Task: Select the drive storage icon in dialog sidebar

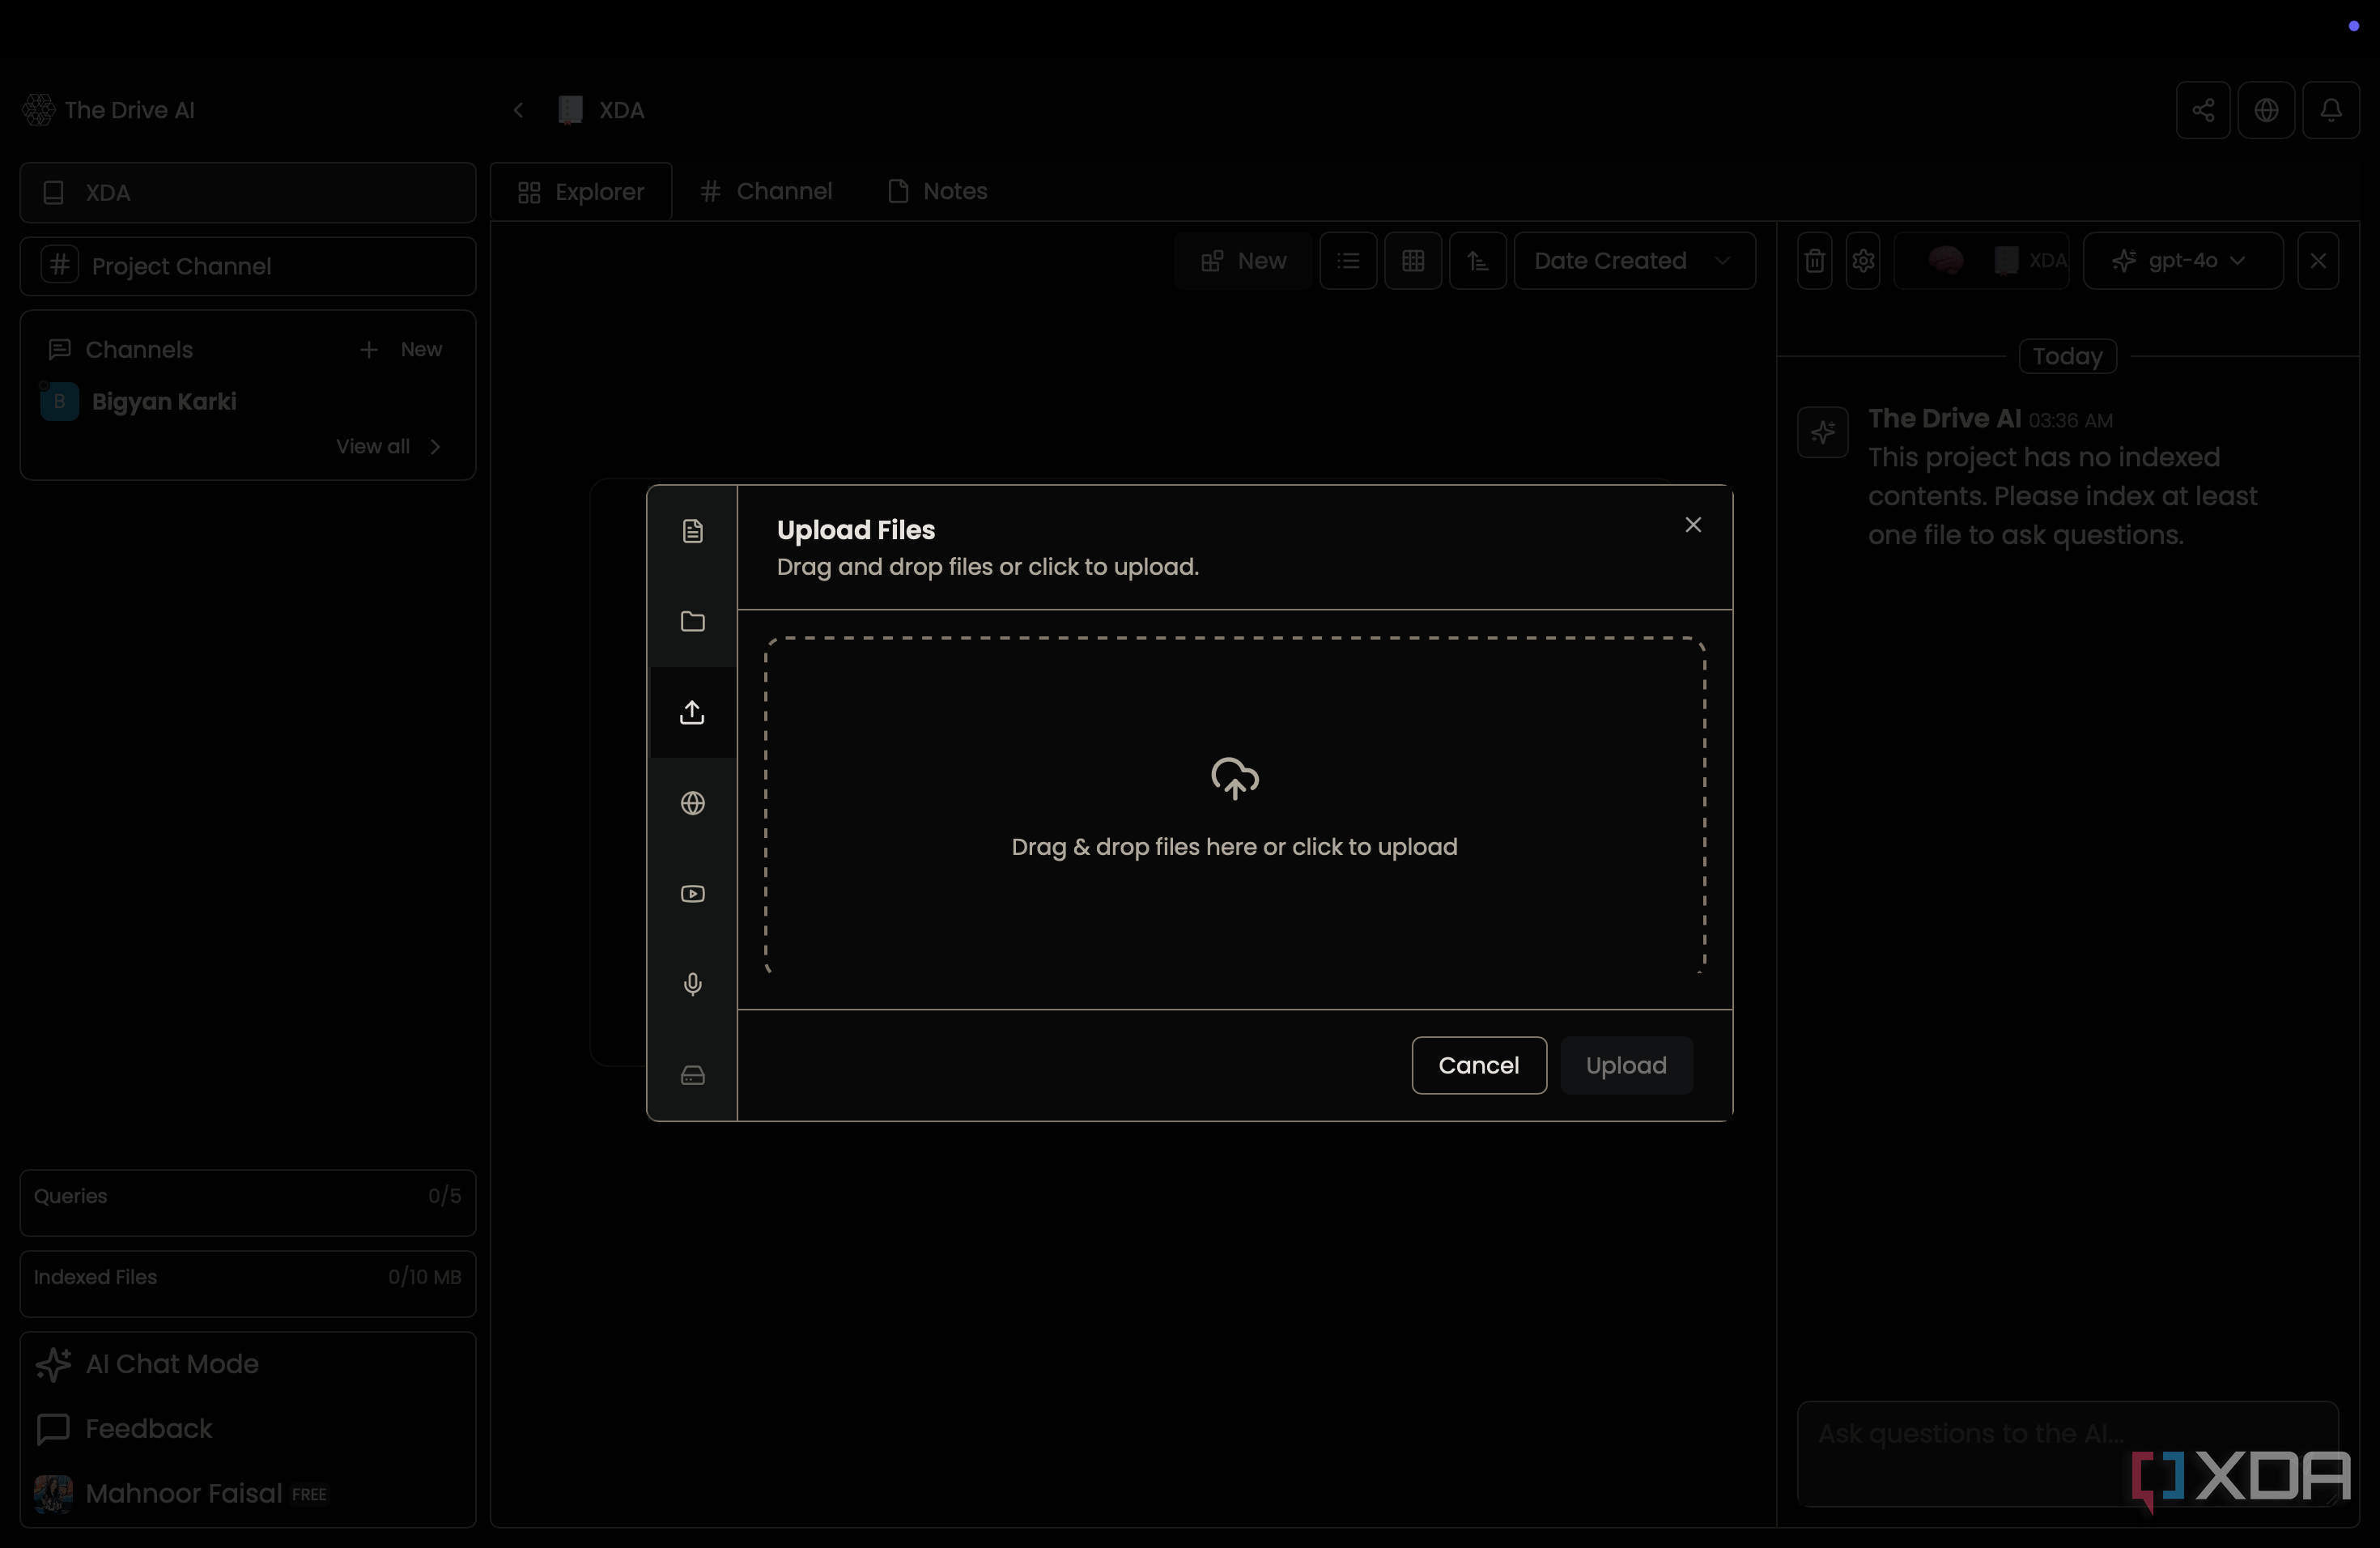Action: 692,1075
